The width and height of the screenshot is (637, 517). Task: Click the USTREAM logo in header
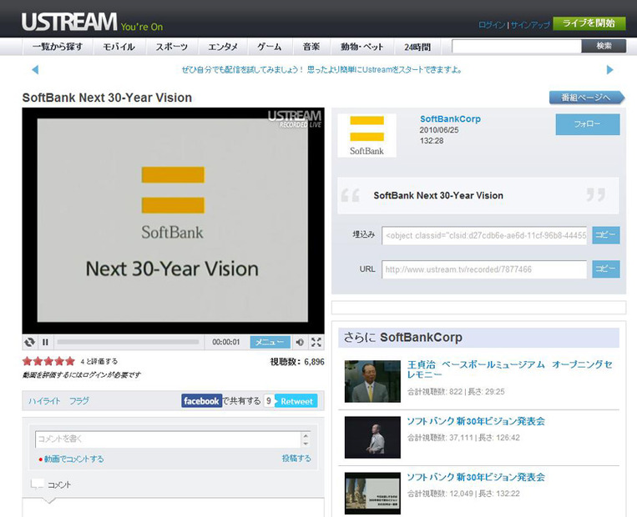pos(69,22)
